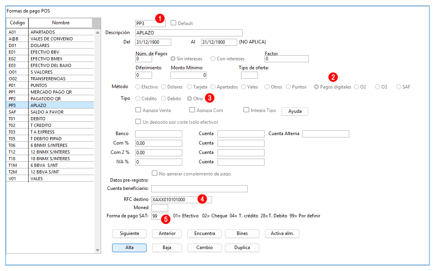This screenshot has width=435, height=271.
Task: Select the Pagos digitales radio button
Action: [x=316, y=87]
